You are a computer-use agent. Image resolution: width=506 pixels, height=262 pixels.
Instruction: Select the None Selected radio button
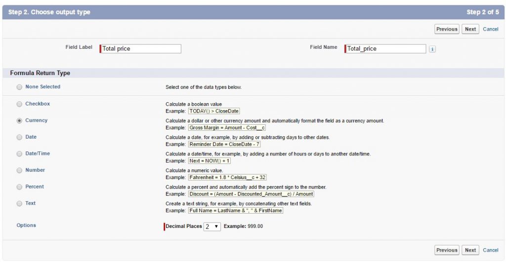pos(19,87)
